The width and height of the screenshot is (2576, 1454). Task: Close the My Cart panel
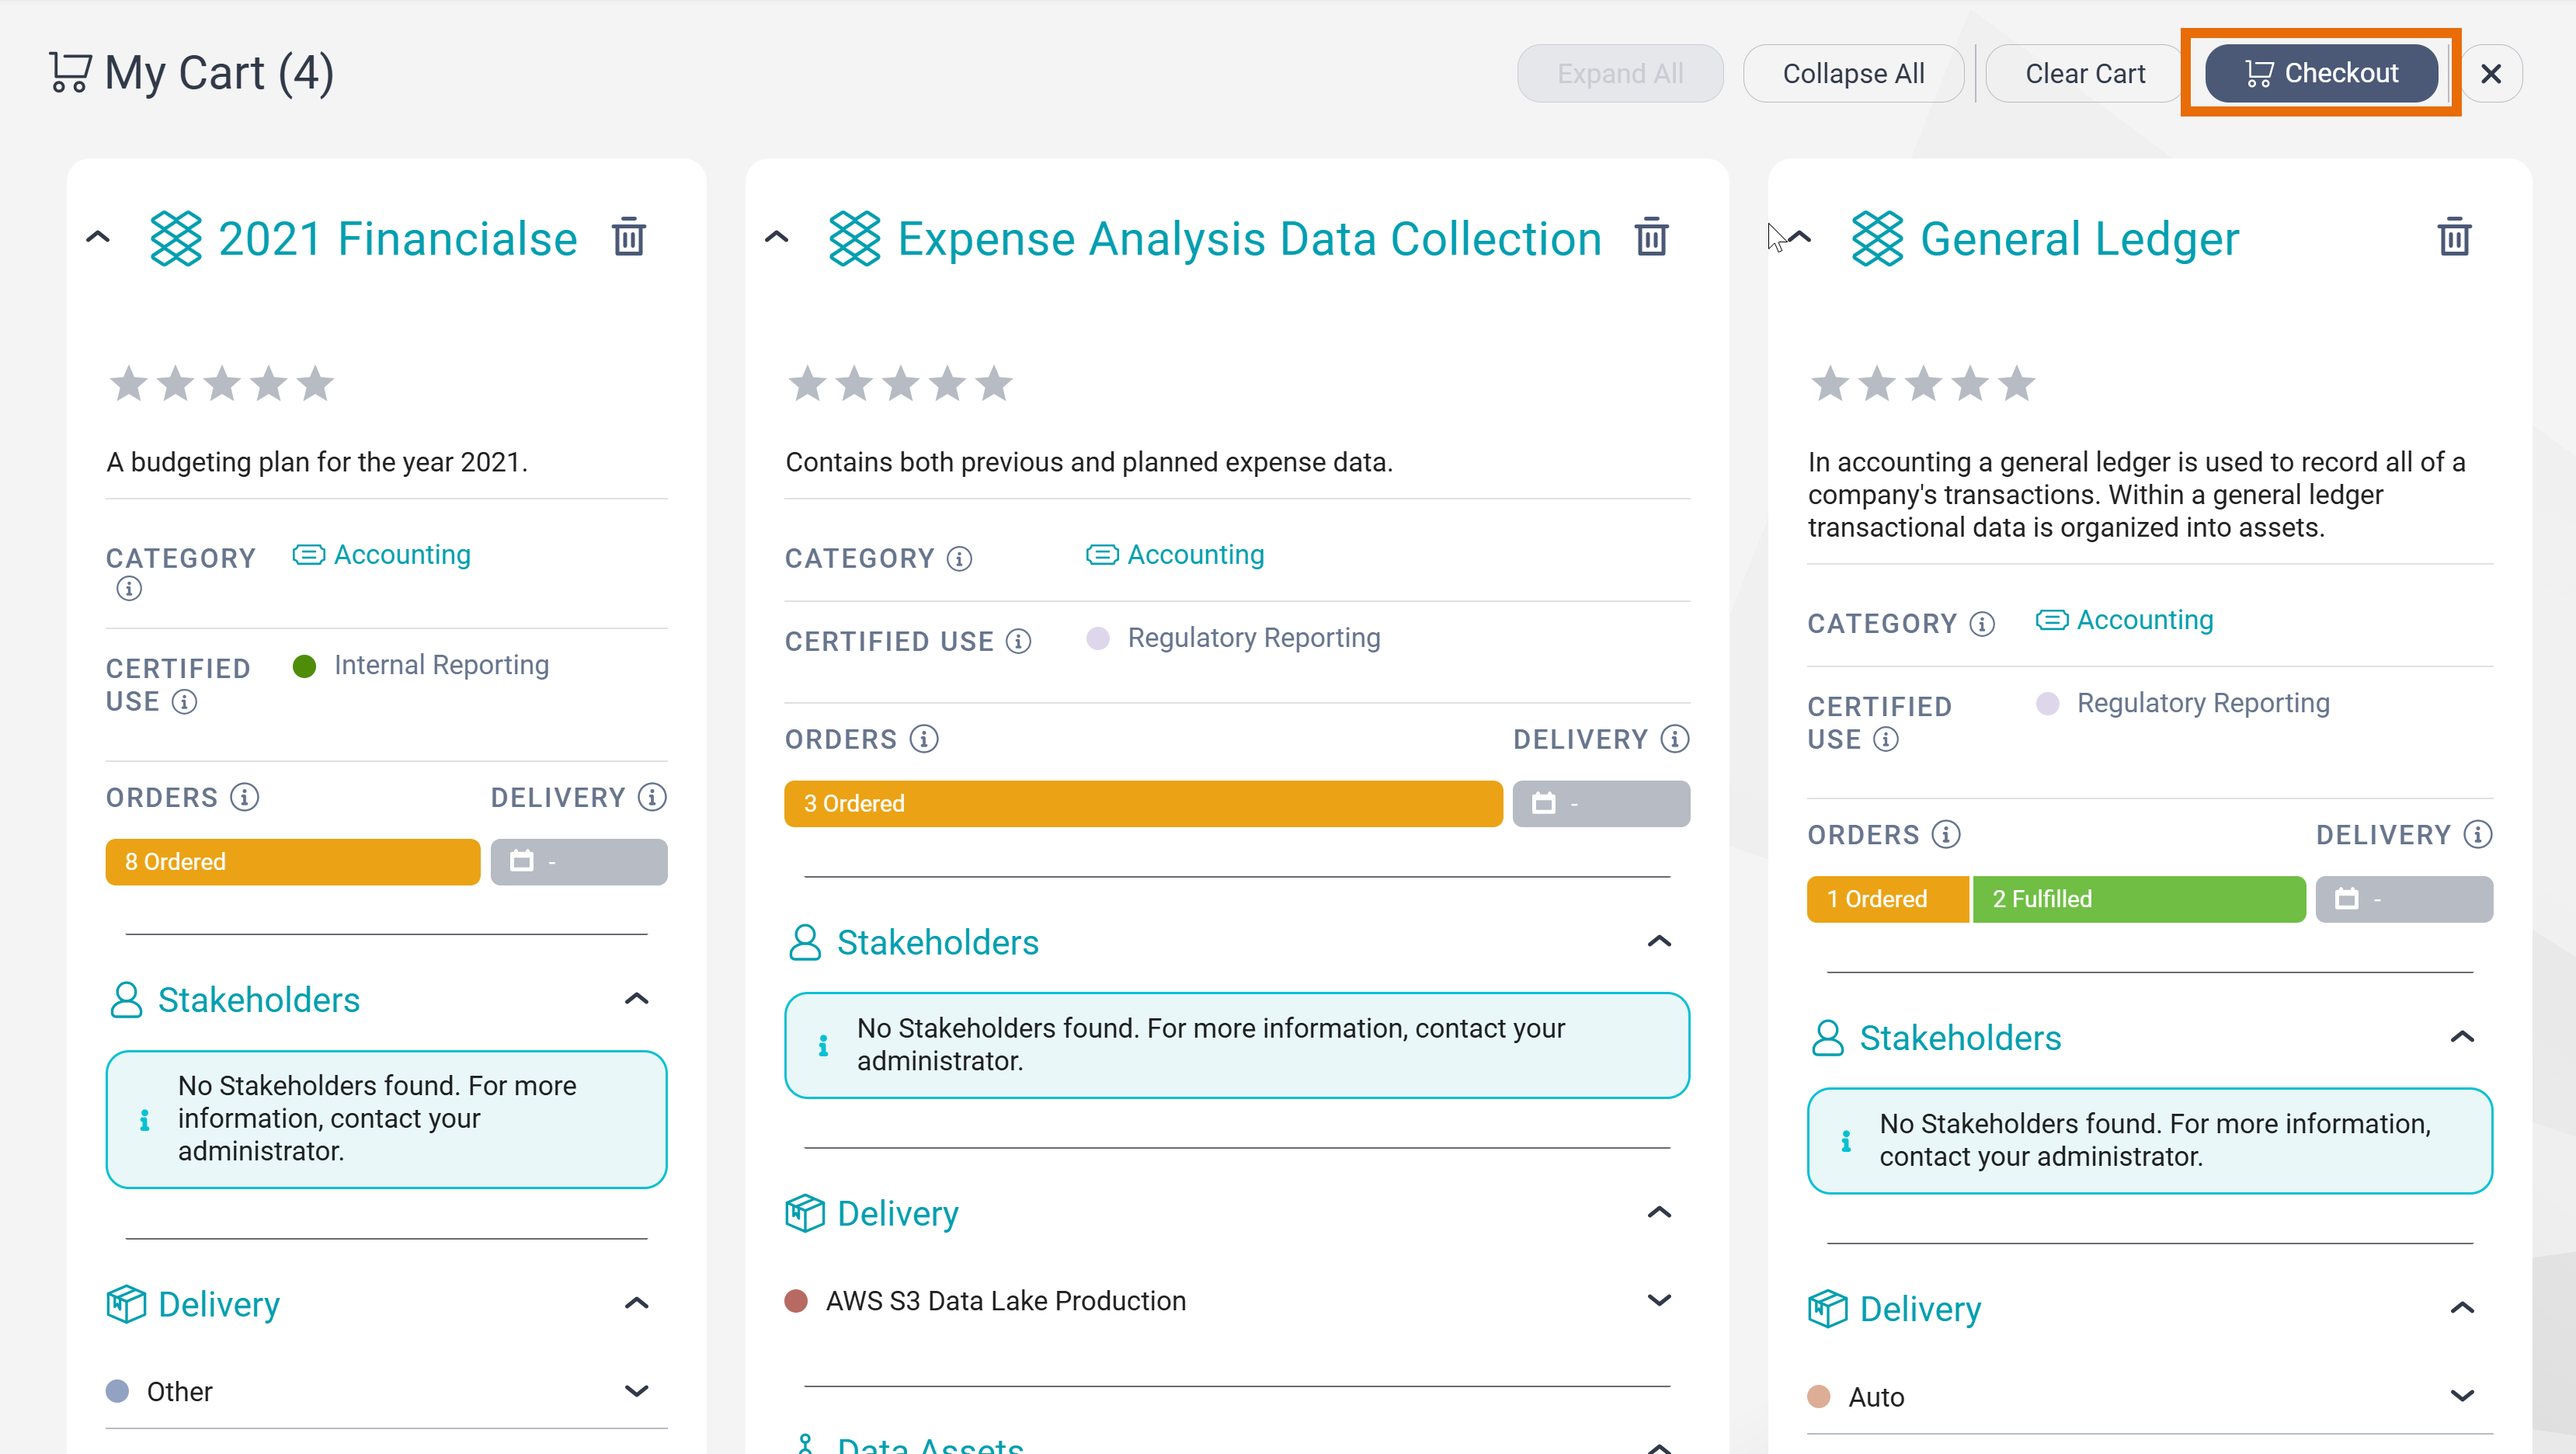coord(2491,73)
